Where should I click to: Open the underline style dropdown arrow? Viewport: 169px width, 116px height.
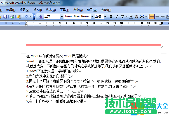click(x=127, y=17)
